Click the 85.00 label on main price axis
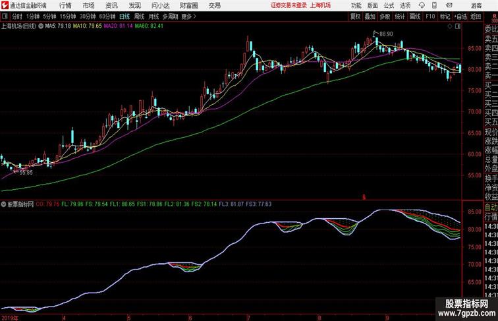This screenshot has width=498, height=321. [x=474, y=48]
